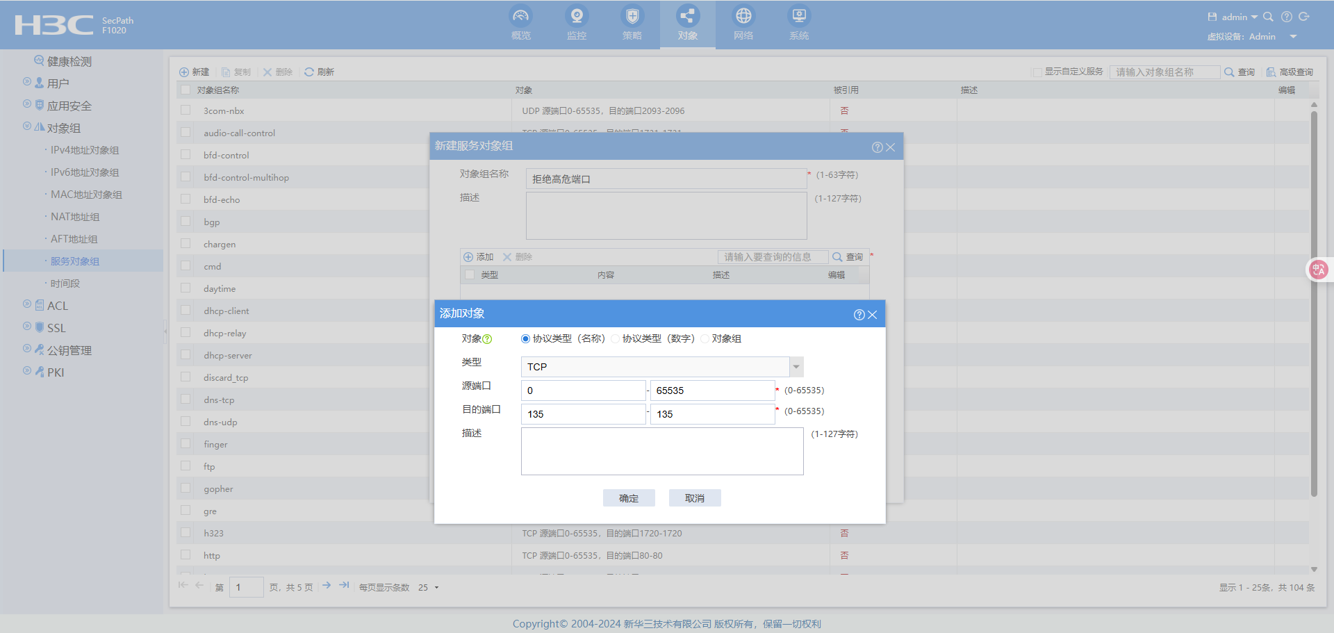Open the admin user dropdown

pyautogui.click(x=1254, y=17)
